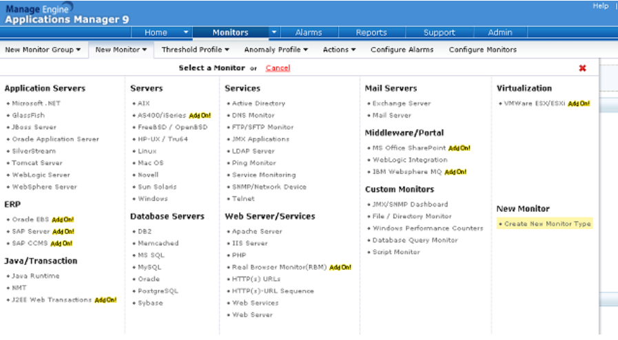Select Java Runtime monitor

pyautogui.click(x=35, y=276)
